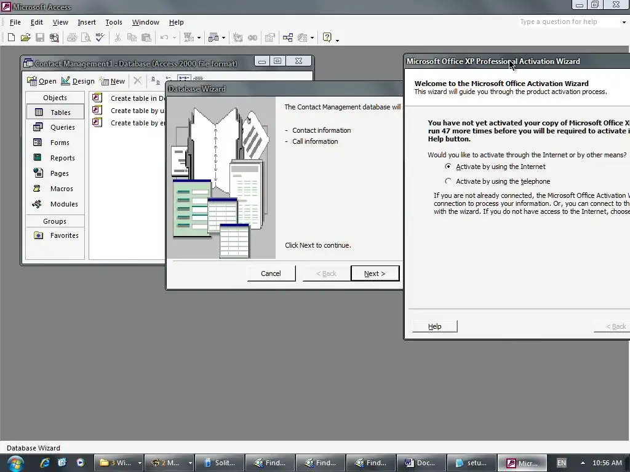Switch to the Word document taskbar button
This screenshot has width=630, height=472.
(421, 463)
